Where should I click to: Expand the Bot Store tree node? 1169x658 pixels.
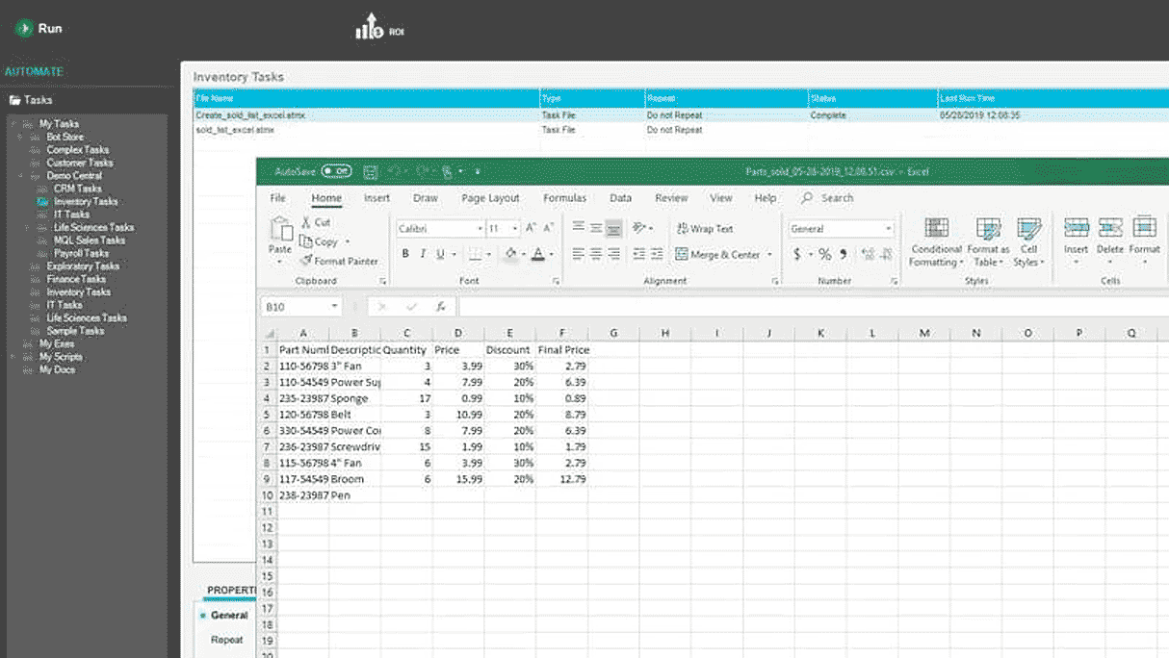(21, 137)
